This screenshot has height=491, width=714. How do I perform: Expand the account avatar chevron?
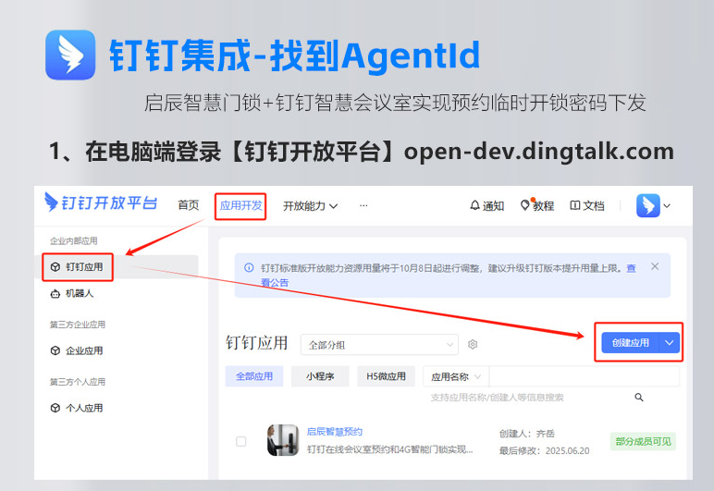tap(667, 205)
